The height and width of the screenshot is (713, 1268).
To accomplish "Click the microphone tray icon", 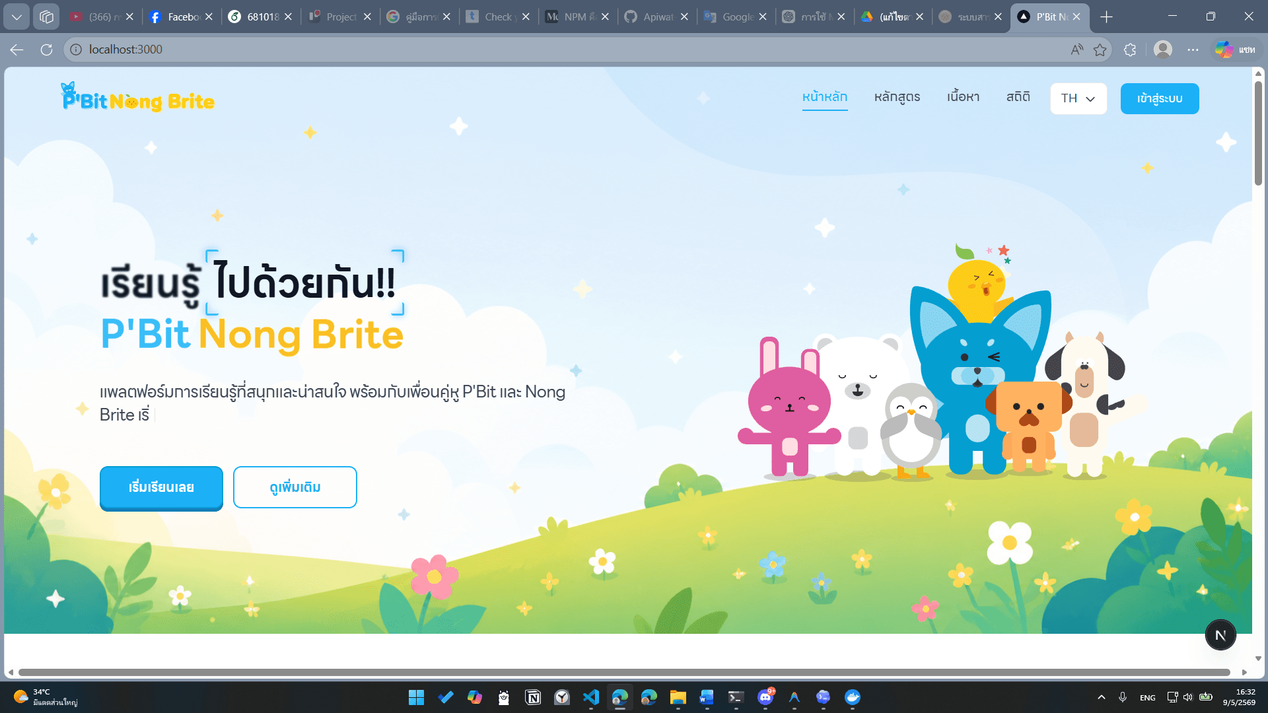I will 1123,697.
